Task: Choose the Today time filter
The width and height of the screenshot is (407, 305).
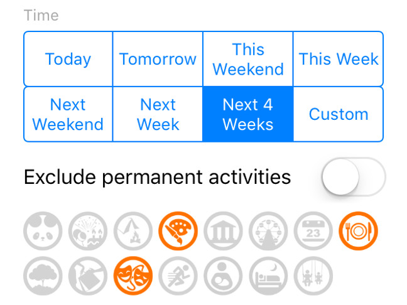Action: click(x=68, y=59)
